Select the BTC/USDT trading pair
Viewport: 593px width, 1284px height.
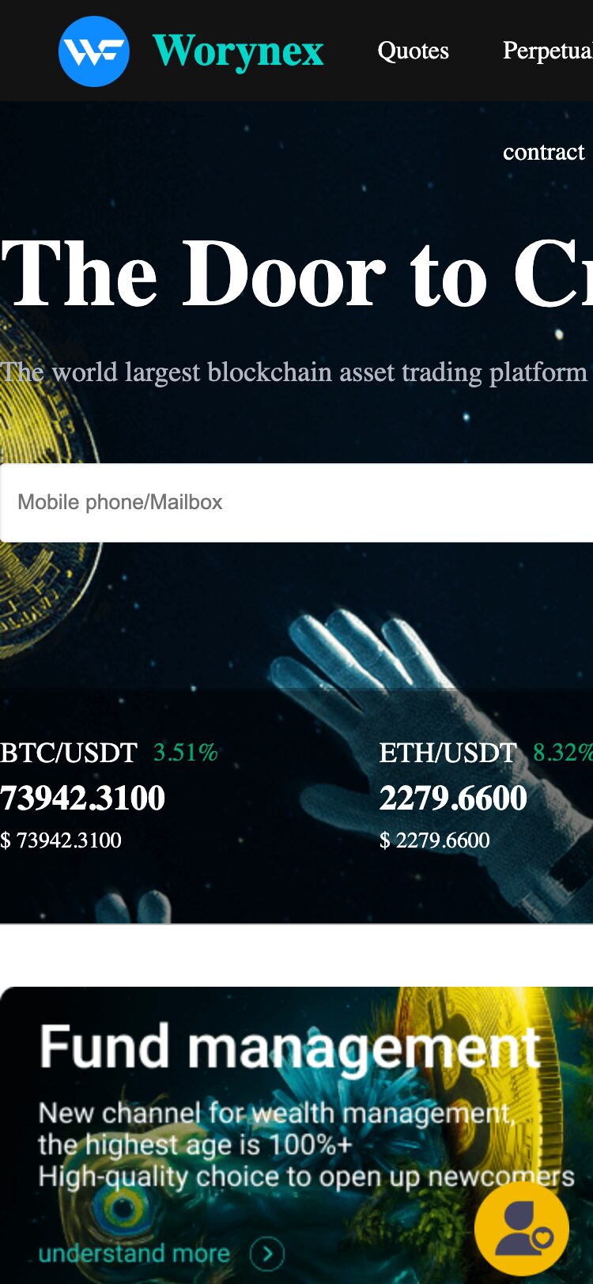click(x=69, y=753)
